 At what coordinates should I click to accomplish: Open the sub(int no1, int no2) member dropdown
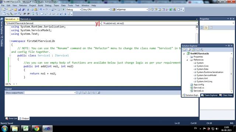150,23
